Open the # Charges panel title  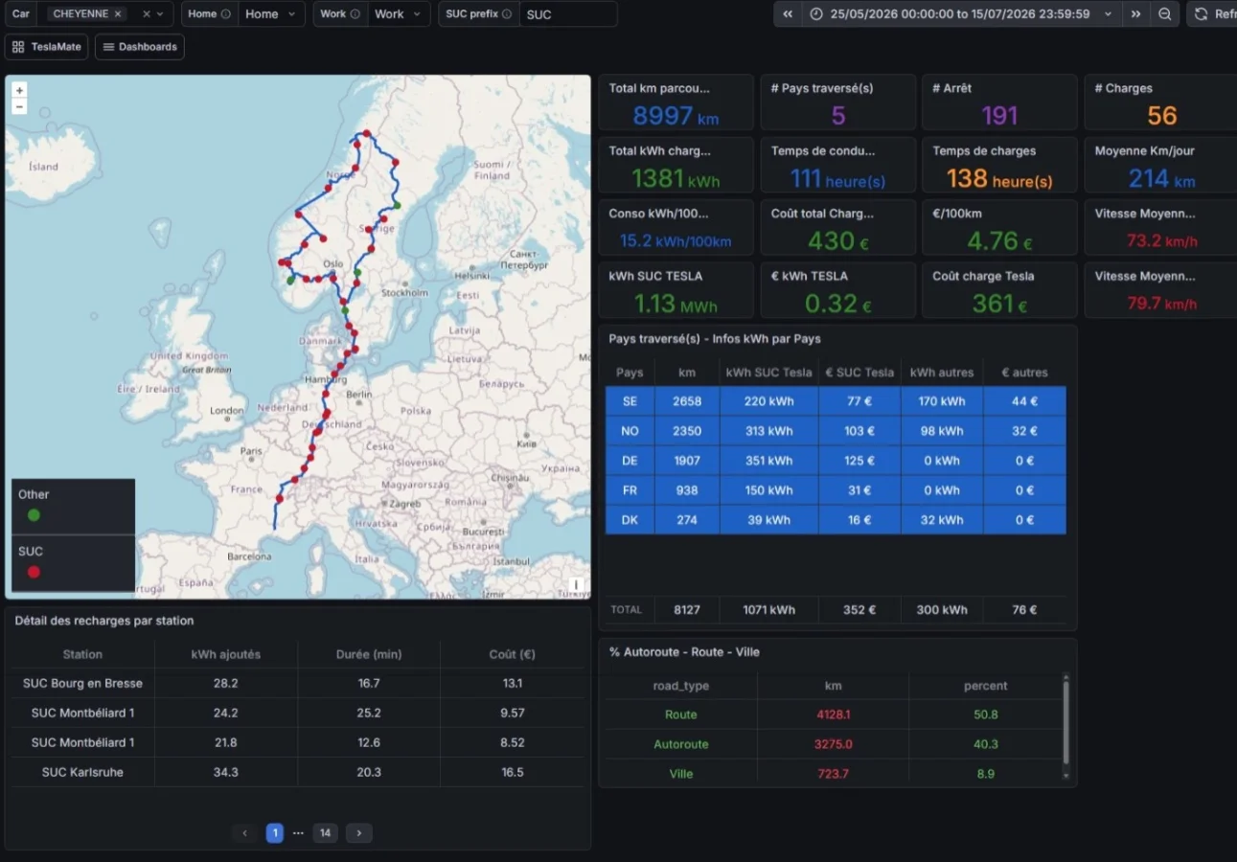[1124, 88]
